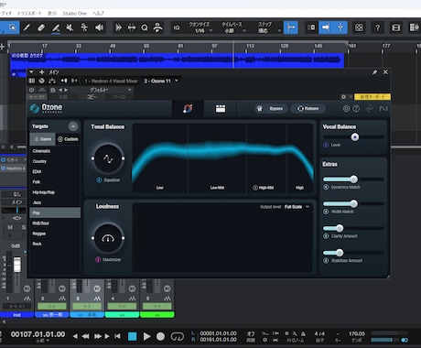Image resolution: width=421 pixels, height=348 pixels.
Task: Toggle the Equalizer module power
Action: pyautogui.click(x=99, y=180)
